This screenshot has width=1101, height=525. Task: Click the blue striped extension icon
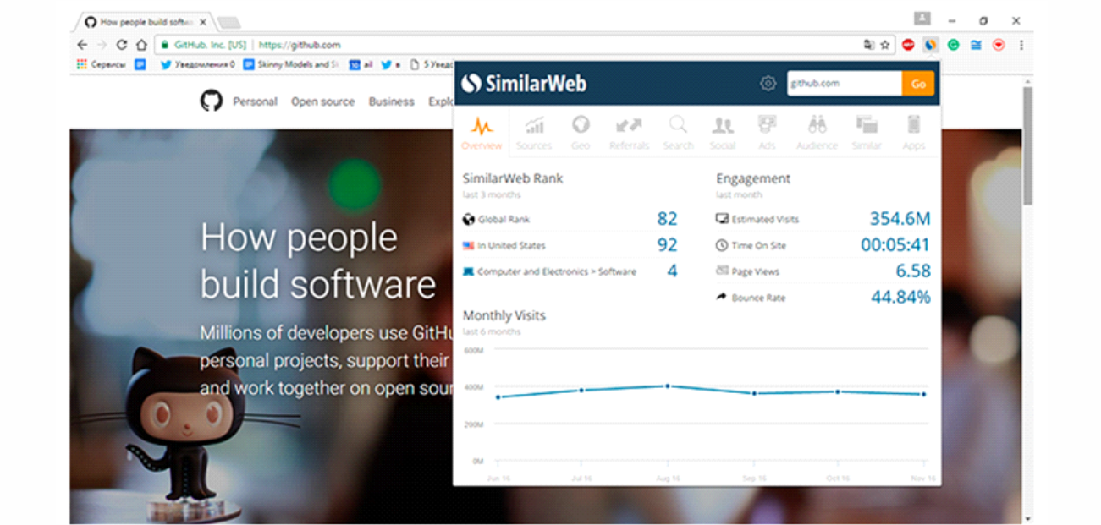tap(976, 45)
